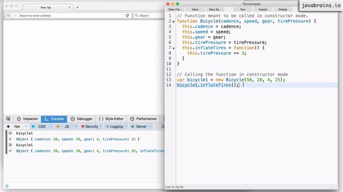Click line number 11 in the gutter
The width and height of the screenshot is (343, 192).
tap(168, 69)
